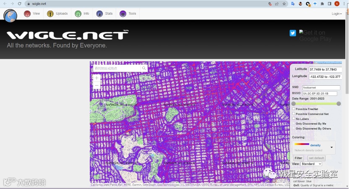Open the density coloring dropdown
This screenshot has width=349, height=189.
pyautogui.click(x=314, y=147)
